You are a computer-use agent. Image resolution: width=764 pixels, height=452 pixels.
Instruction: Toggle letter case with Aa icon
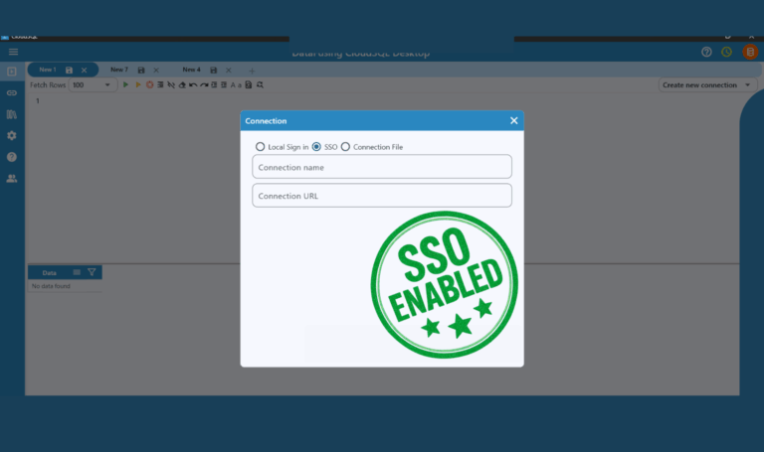pyautogui.click(x=236, y=84)
